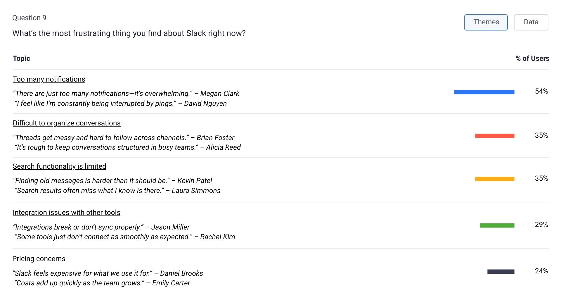Click Brian Foster's quote about messy threads
Screen dimensions: 561x300
(x=123, y=138)
